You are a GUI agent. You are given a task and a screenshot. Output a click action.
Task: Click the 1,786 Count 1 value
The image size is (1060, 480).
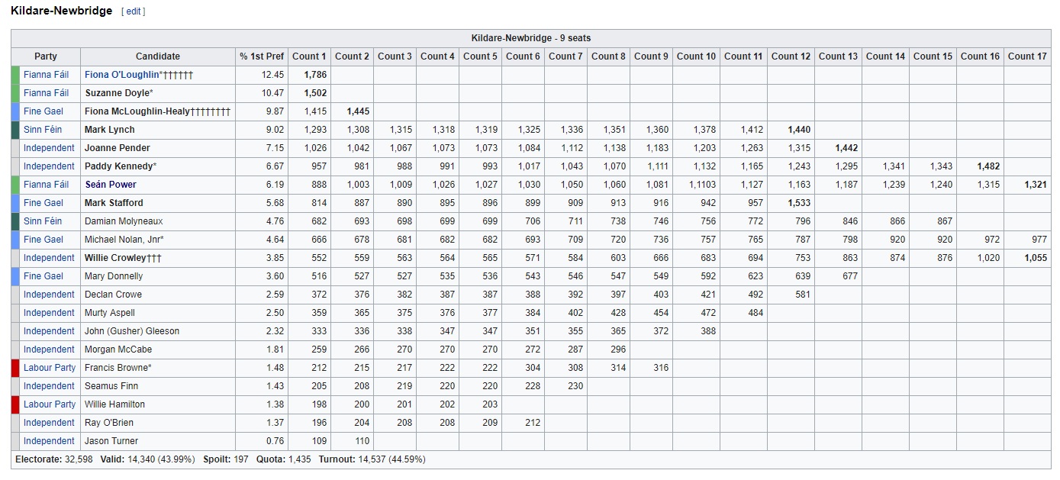(x=315, y=75)
